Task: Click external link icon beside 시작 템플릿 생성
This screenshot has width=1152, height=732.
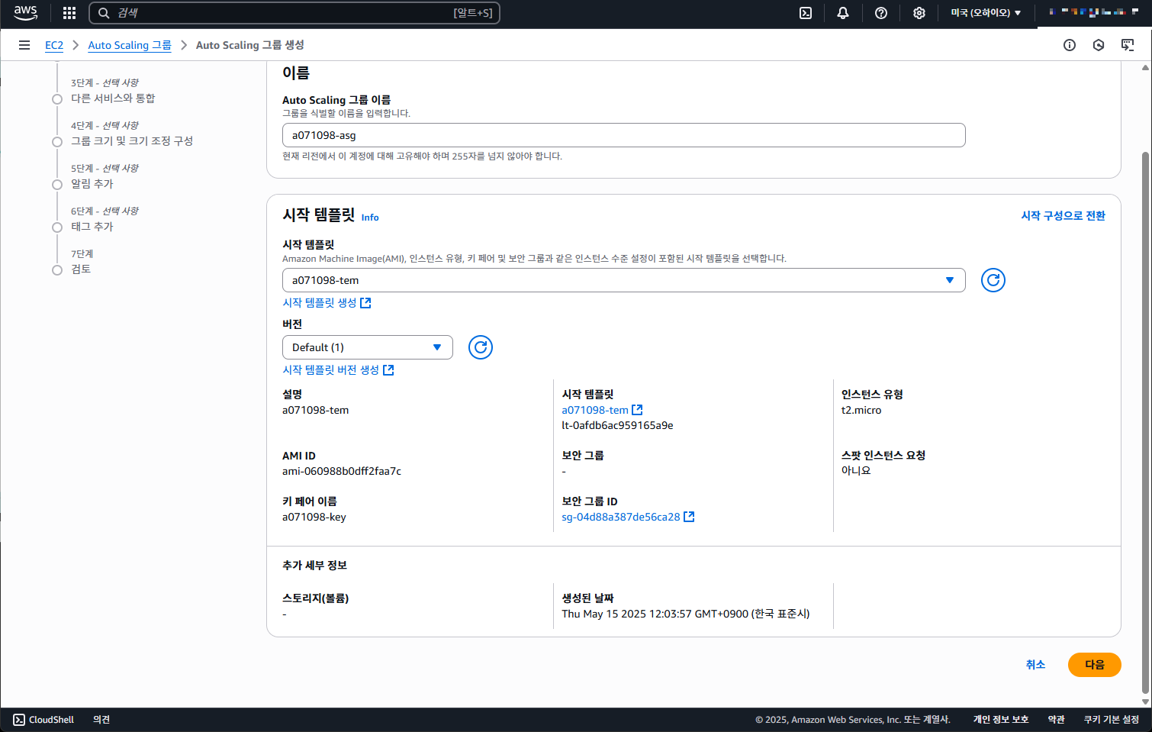Action: pyautogui.click(x=365, y=303)
